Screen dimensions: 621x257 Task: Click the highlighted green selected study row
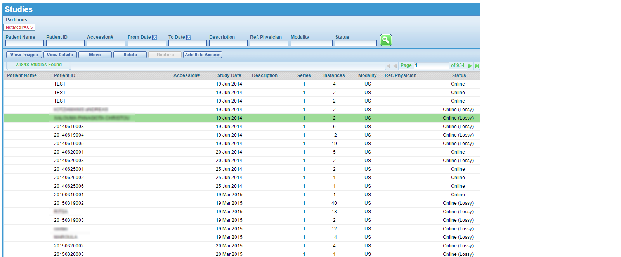[242, 118]
